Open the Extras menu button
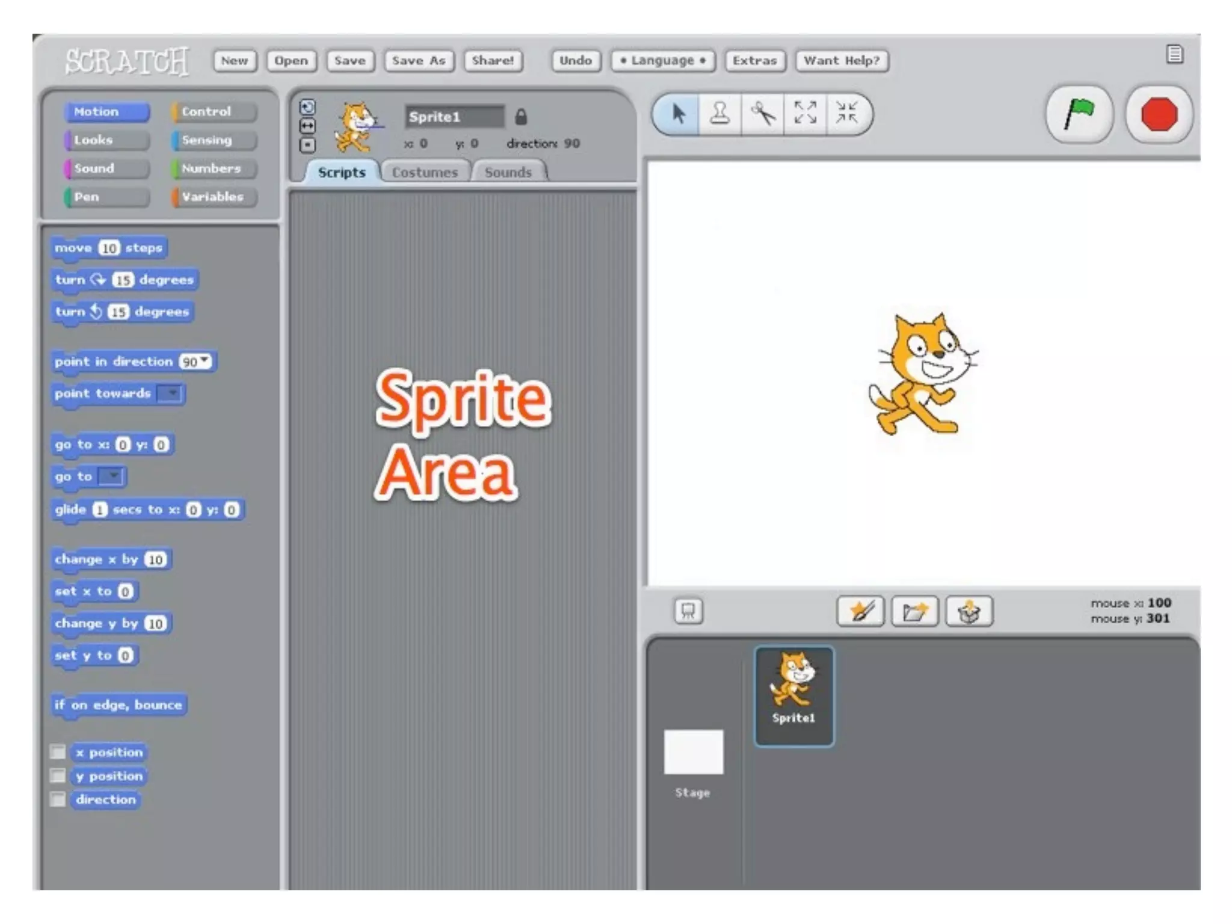Viewport: 1232px width, 924px height. [755, 61]
